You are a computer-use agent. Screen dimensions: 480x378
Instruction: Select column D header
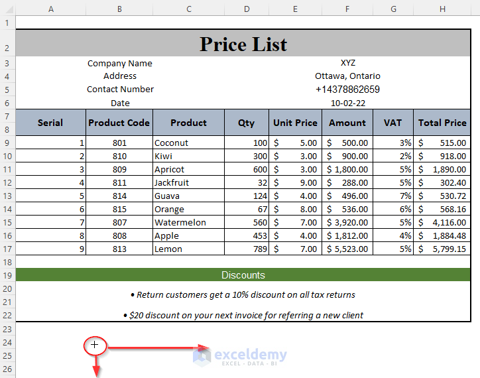pyautogui.click(x=247, y=9)
